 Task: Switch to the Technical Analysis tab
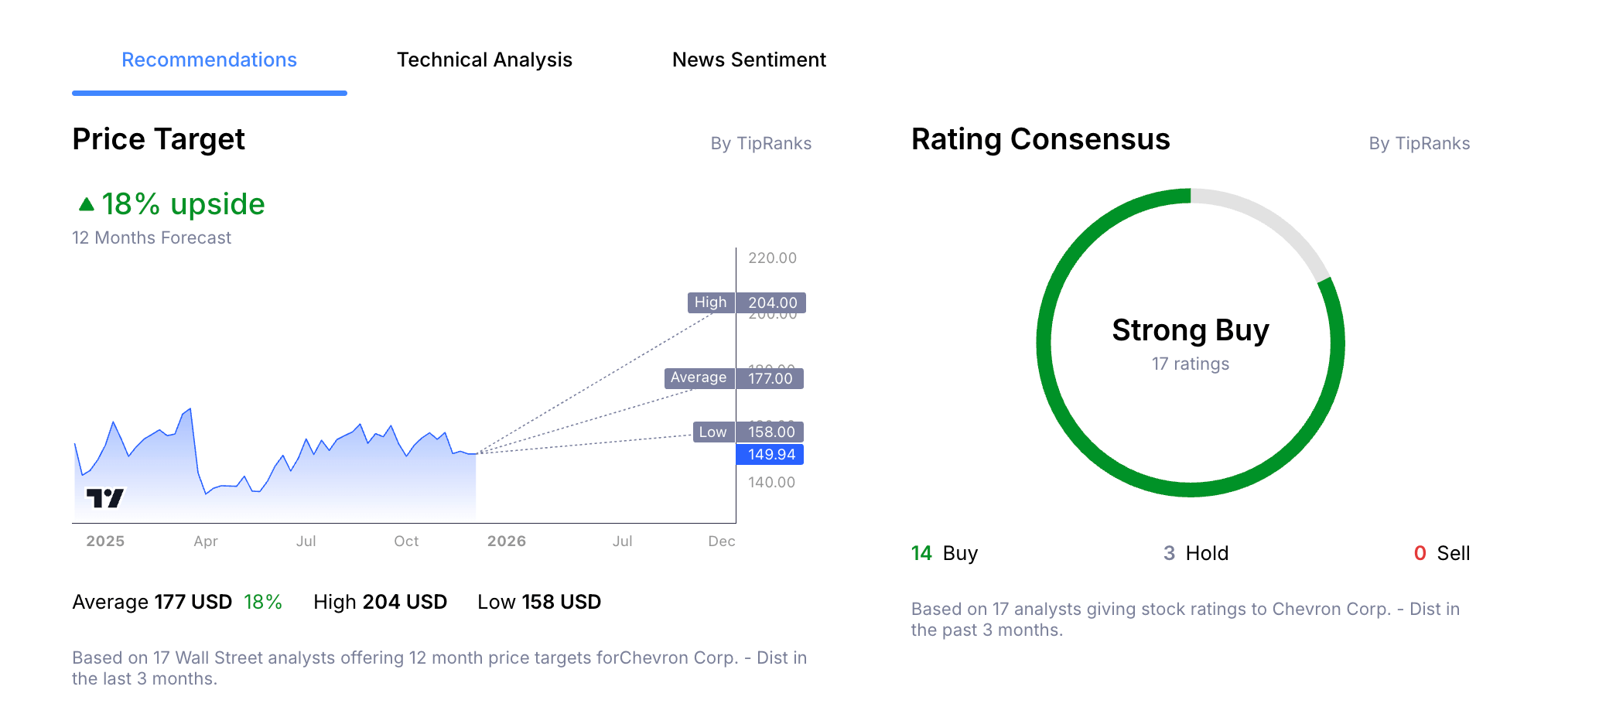[x=484, y=60]
